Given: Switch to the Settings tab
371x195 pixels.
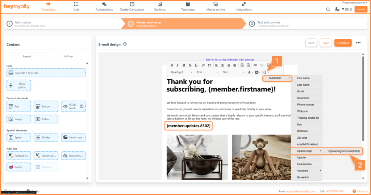Looking at the screenshot, I should click(x=68, y=56).
